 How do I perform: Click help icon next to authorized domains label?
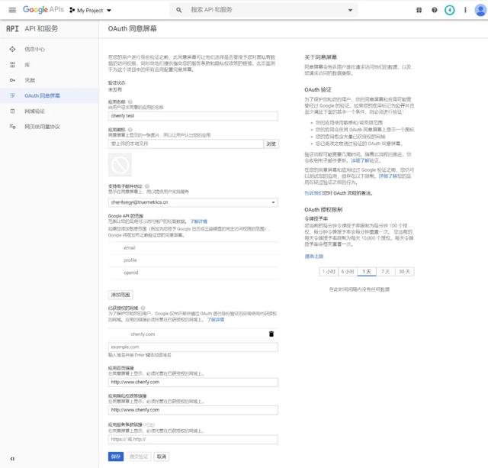click(x=143, y=308)
